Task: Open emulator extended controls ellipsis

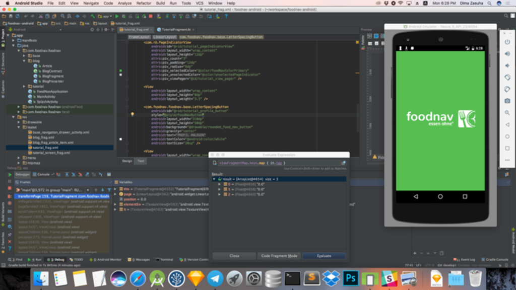Action: 507,160
